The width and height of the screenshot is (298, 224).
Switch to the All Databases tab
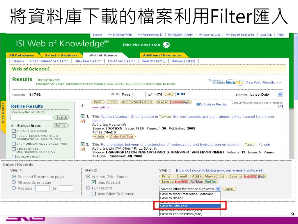22,55
